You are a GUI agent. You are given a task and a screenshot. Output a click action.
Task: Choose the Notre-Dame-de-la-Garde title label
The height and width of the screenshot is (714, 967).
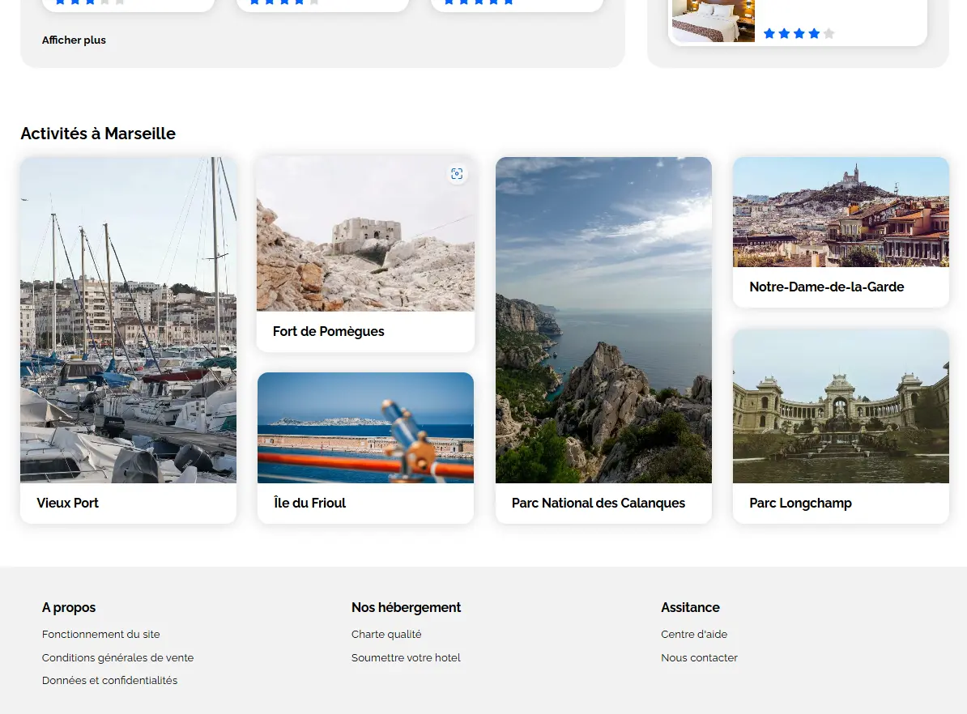pos(826,287)
